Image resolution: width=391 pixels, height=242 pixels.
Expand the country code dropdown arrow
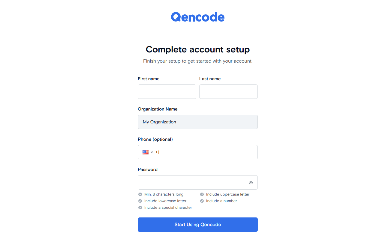click(152, 152)
